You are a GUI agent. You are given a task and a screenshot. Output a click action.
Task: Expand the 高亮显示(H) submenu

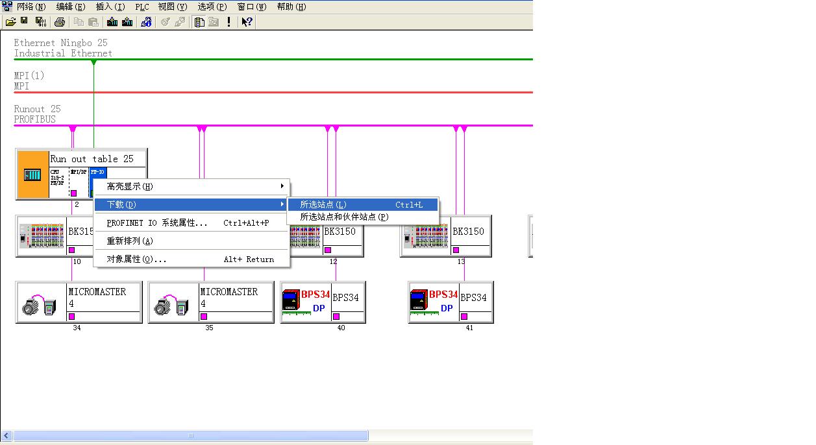[x=191, y=186]
